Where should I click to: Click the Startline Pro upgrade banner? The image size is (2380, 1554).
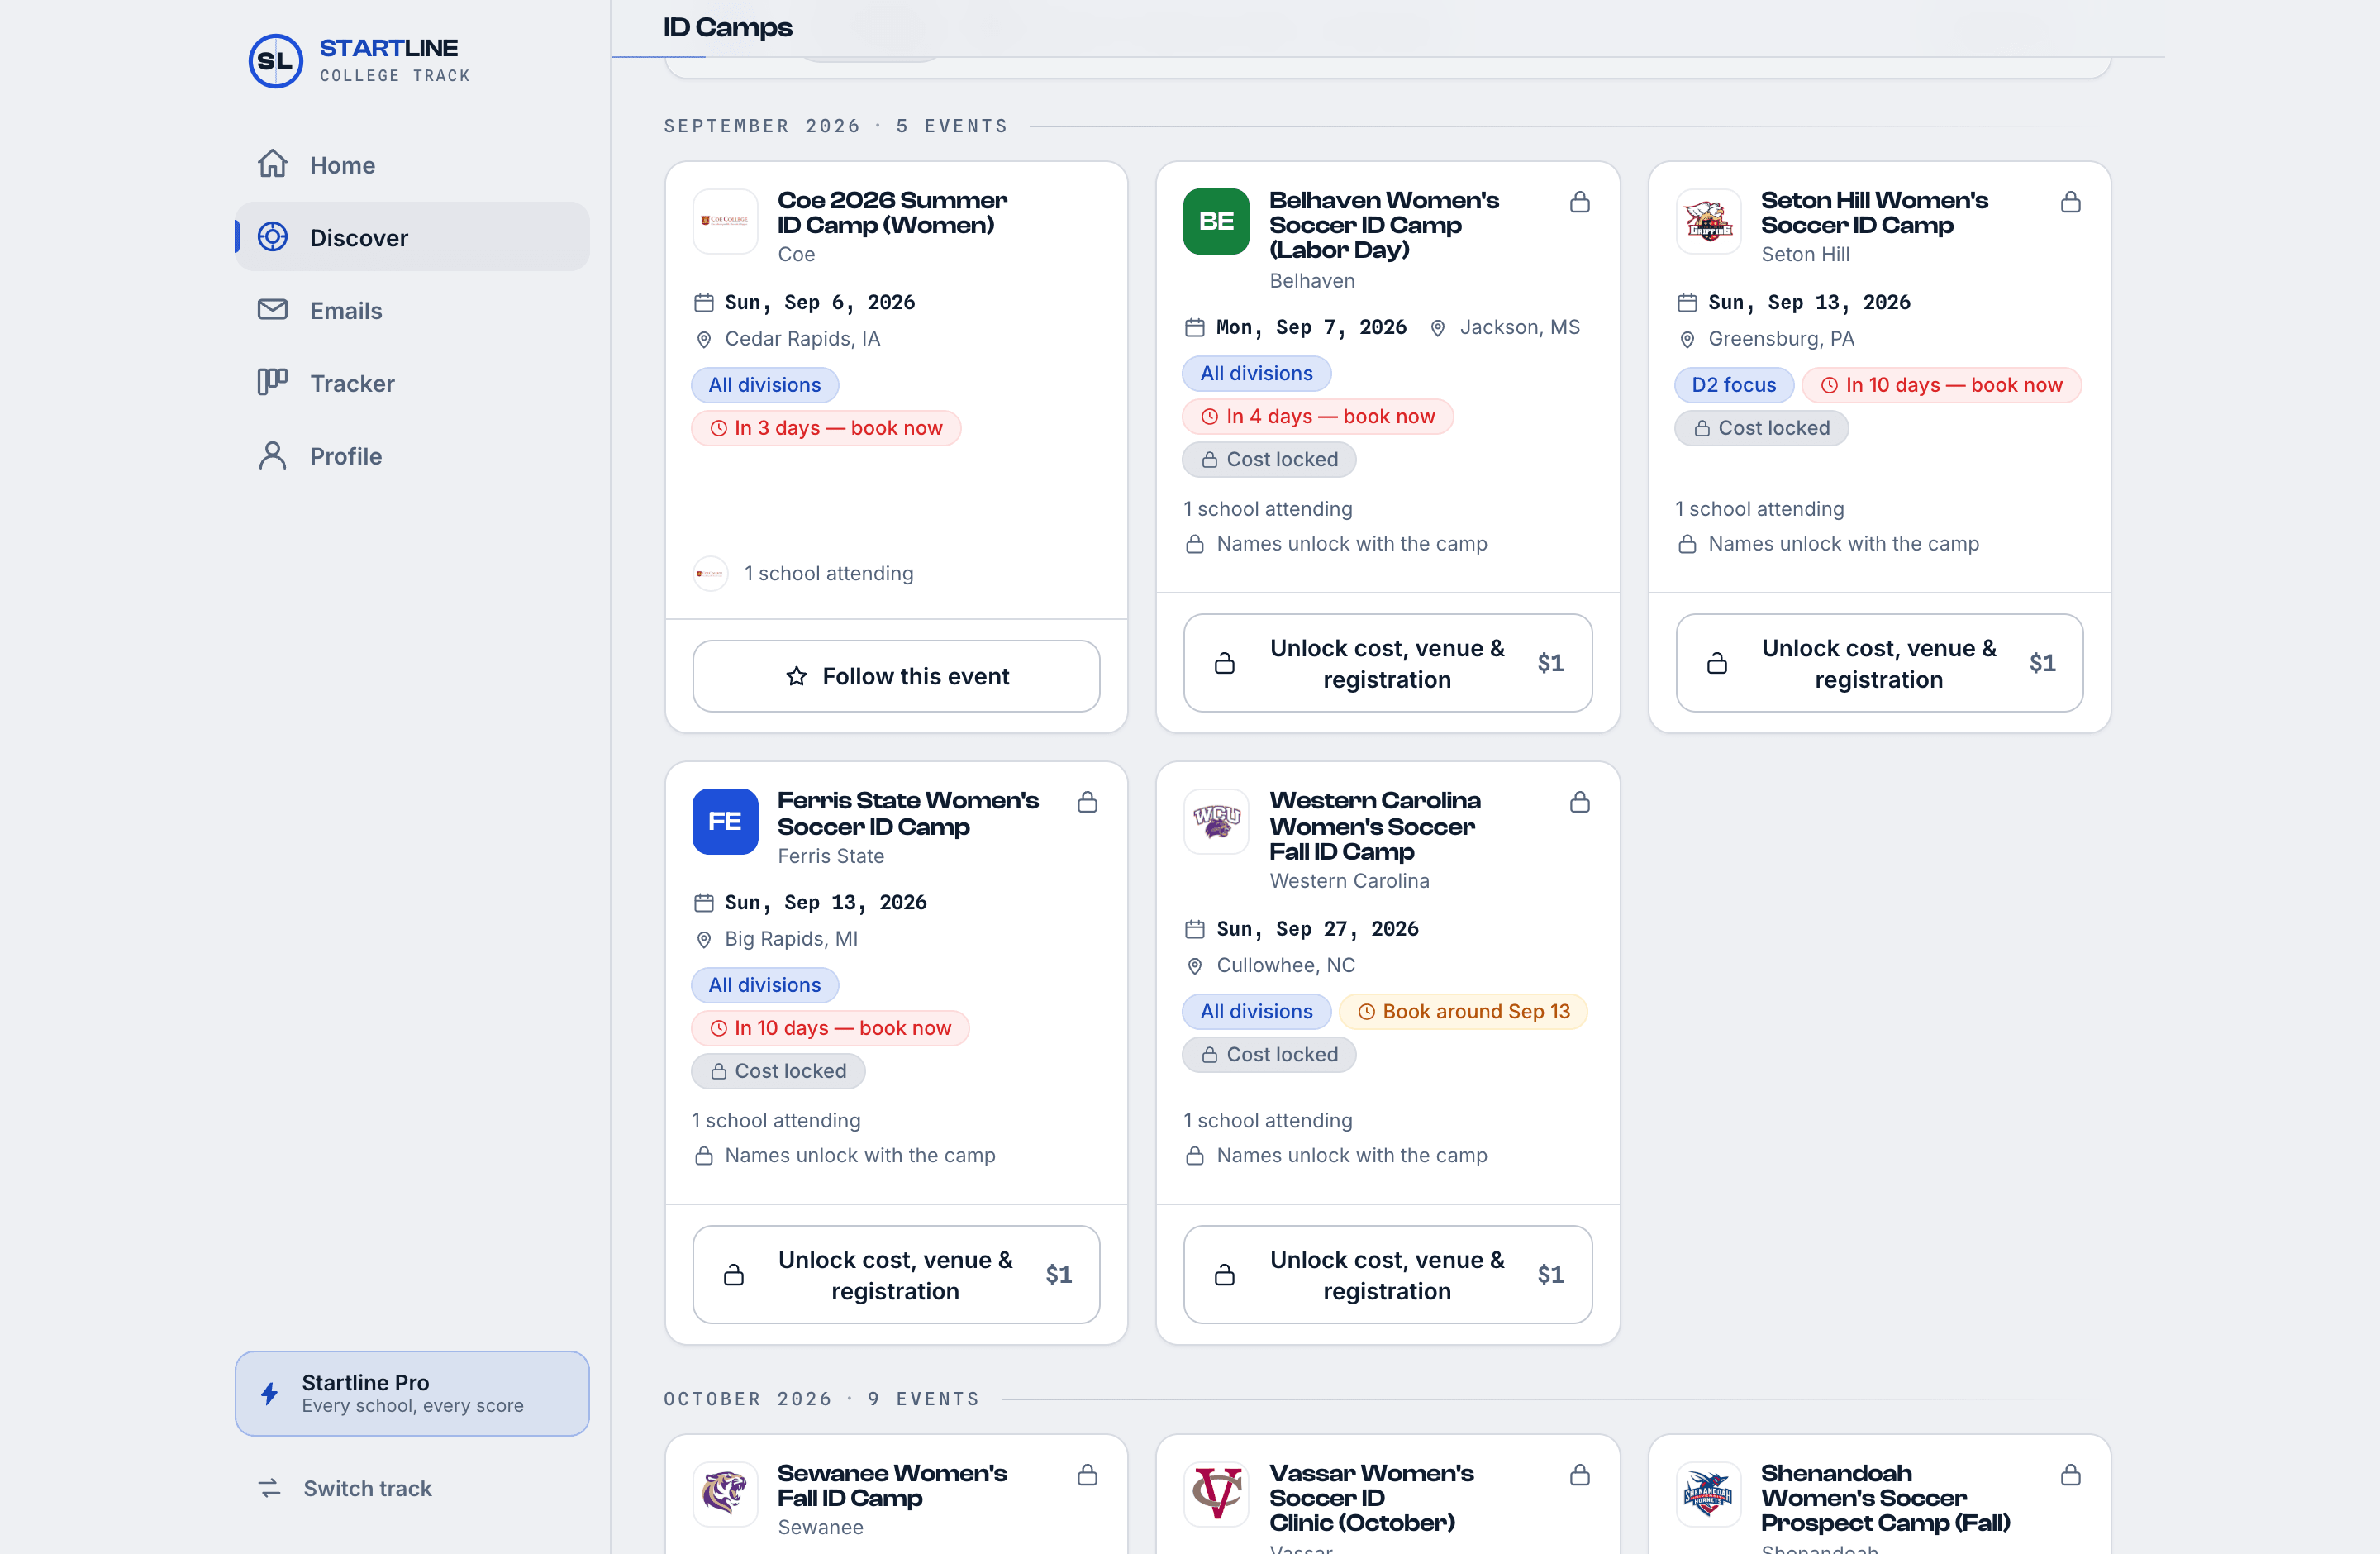click(x=412, y=1393)
